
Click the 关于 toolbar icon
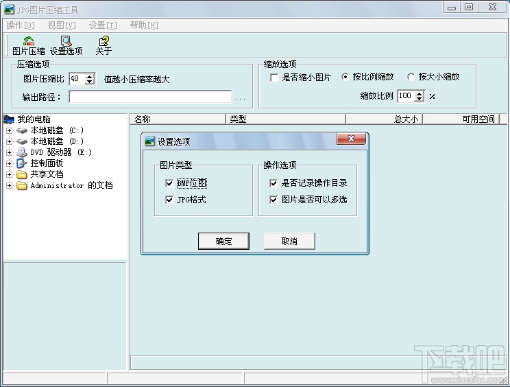[104, 41]
